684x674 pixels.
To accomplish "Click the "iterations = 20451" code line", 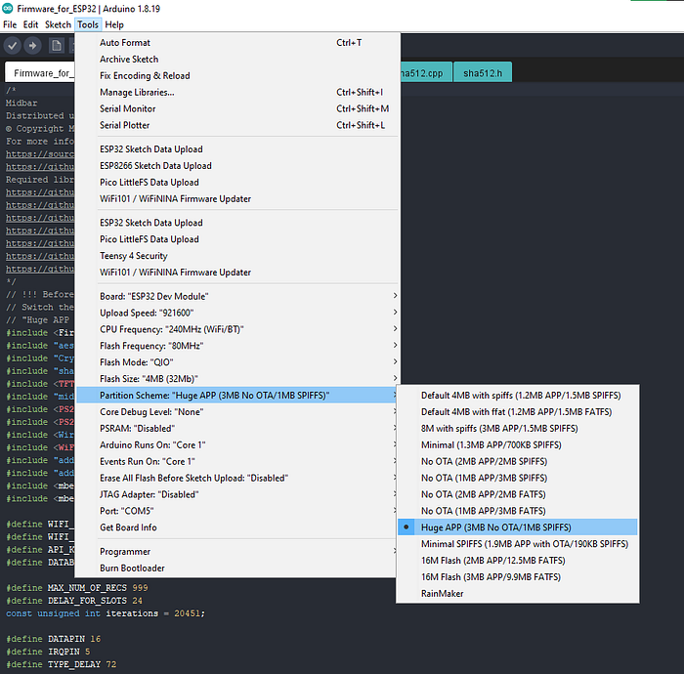I will click(x=106, y=613).
